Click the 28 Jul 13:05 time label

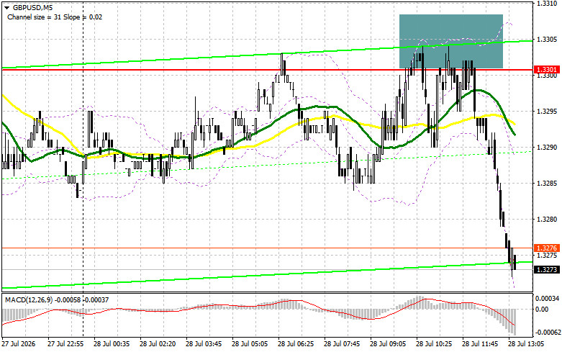point(526,344)
